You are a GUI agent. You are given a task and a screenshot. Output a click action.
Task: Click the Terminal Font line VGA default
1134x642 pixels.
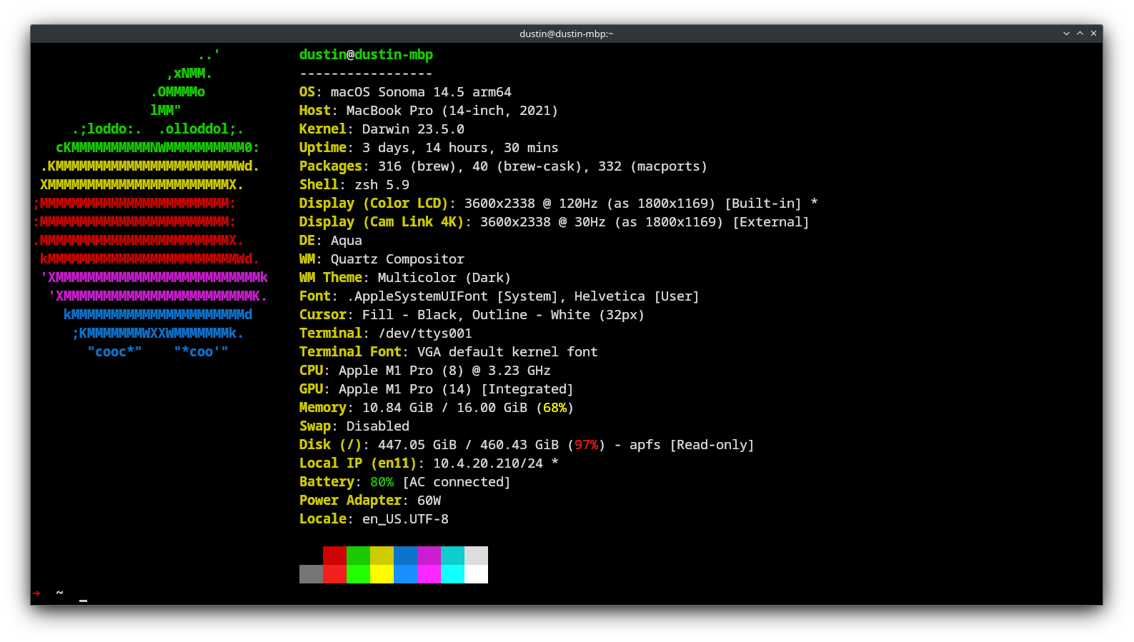pyautogui.click(x=449, y=352)
